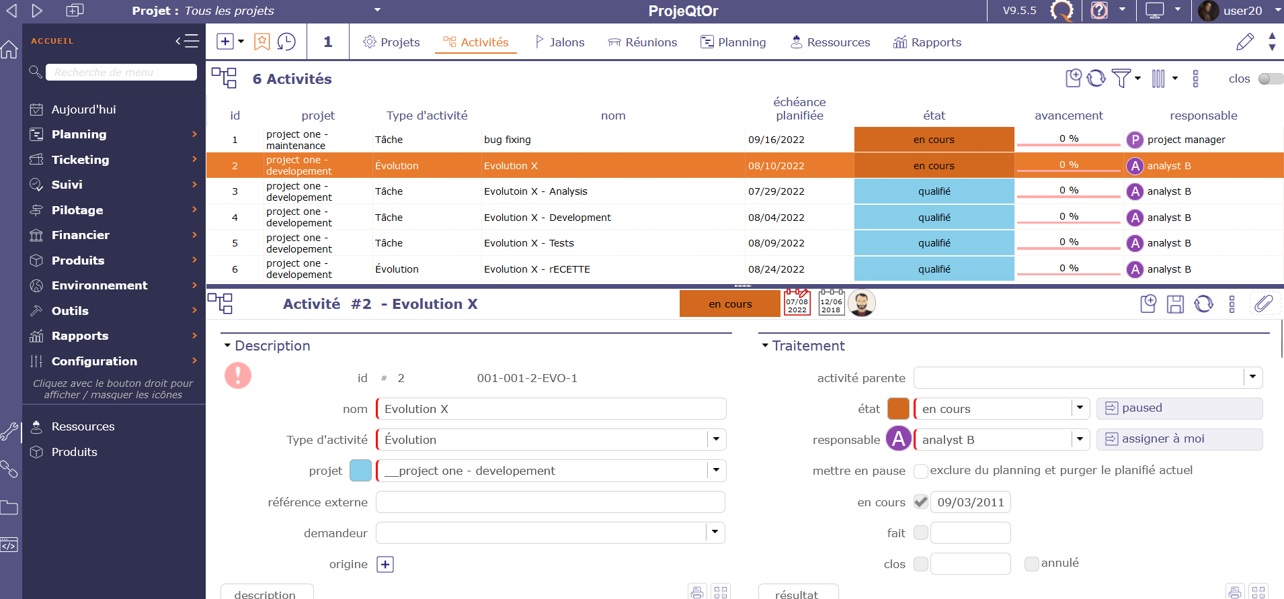Image resolution: width=1284 pixels, height=599 pixels.
Task: Open the Type d'activité dropdown
Action: coord(716,440)
